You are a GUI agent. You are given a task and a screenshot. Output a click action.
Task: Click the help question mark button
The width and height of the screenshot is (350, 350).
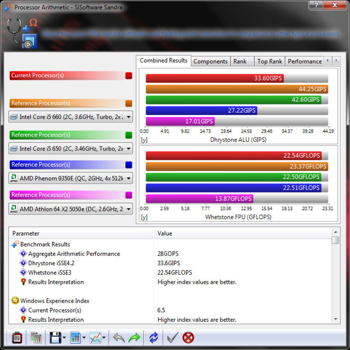(x=316, y=5)
